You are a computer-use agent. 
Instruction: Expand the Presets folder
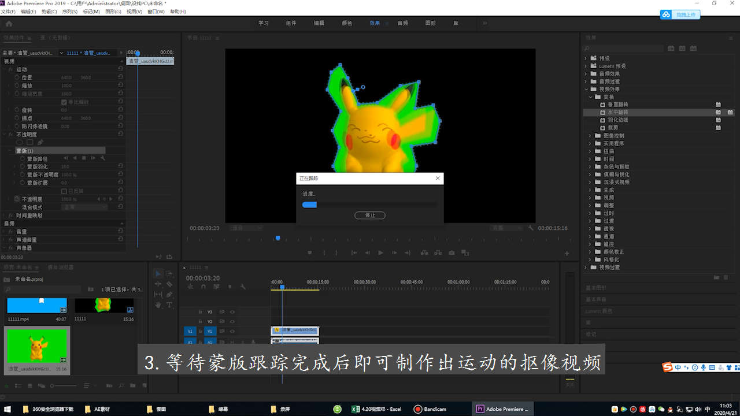[586, 58]
